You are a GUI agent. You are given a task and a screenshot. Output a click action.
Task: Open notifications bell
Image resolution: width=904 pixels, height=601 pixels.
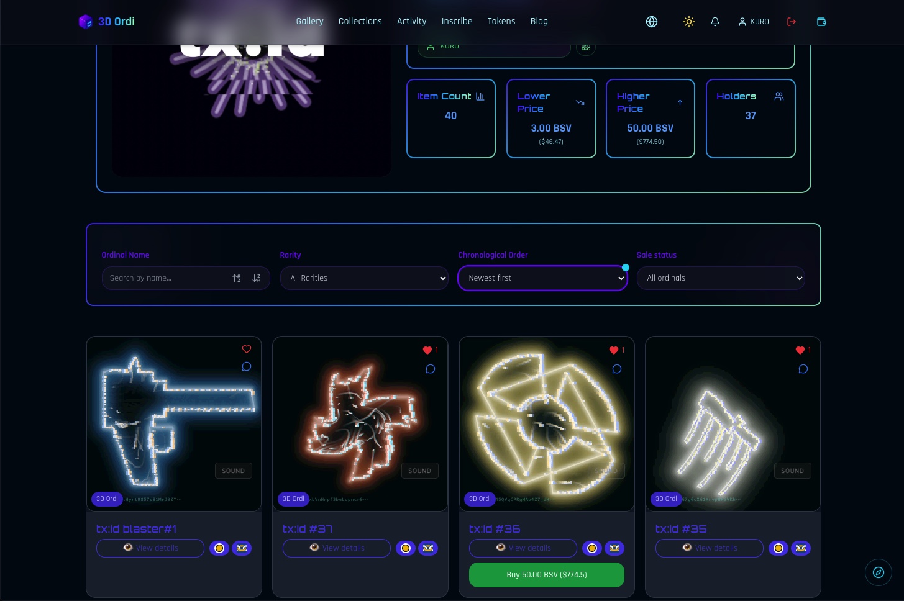[715, 22]
